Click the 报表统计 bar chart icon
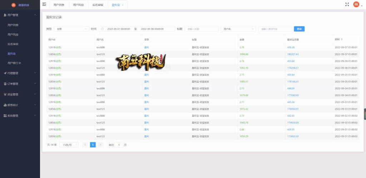 click(5, 105)
